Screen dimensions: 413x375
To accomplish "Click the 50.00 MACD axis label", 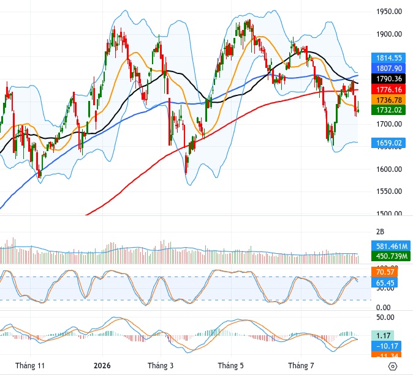I will click(x=385, y=317).
